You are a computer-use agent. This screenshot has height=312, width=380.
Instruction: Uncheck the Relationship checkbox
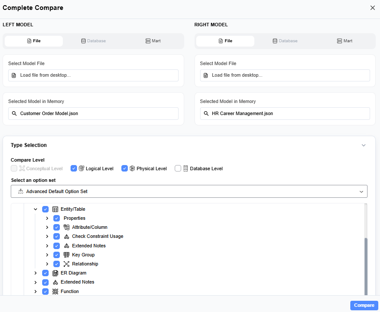click(56, 264)
